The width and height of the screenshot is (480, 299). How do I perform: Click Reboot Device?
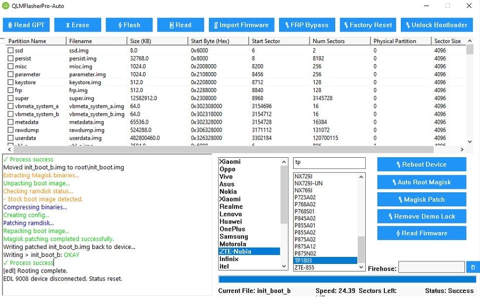point(421,164)
